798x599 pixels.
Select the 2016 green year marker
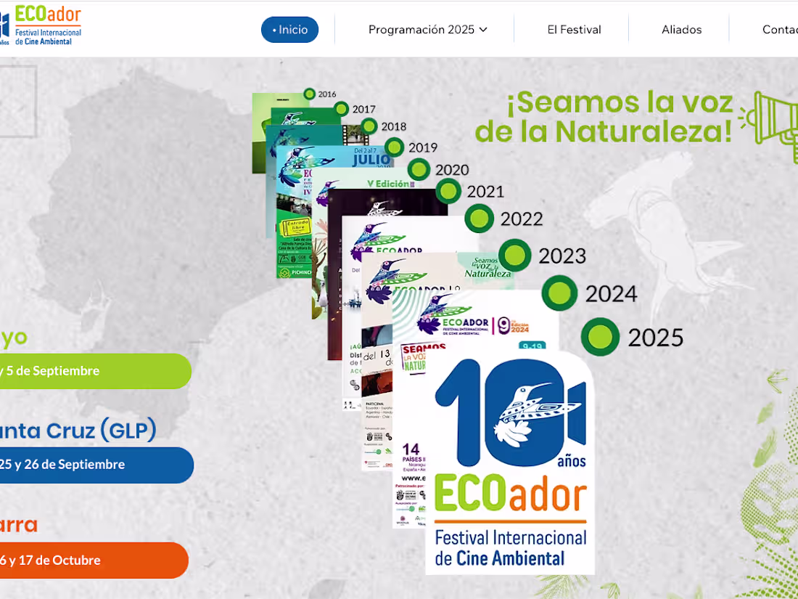pyautogui.click(x=310, y=94)
